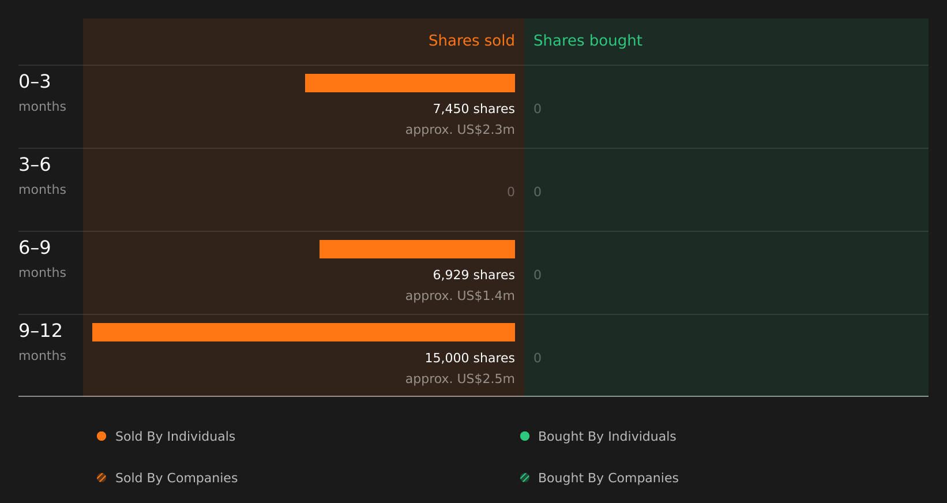Click the 9–12 months row label
The image size is (947, 503).
coord(42,341)
